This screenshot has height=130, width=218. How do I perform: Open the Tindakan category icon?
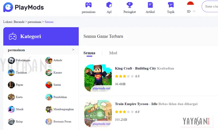[x=11, y=73]
